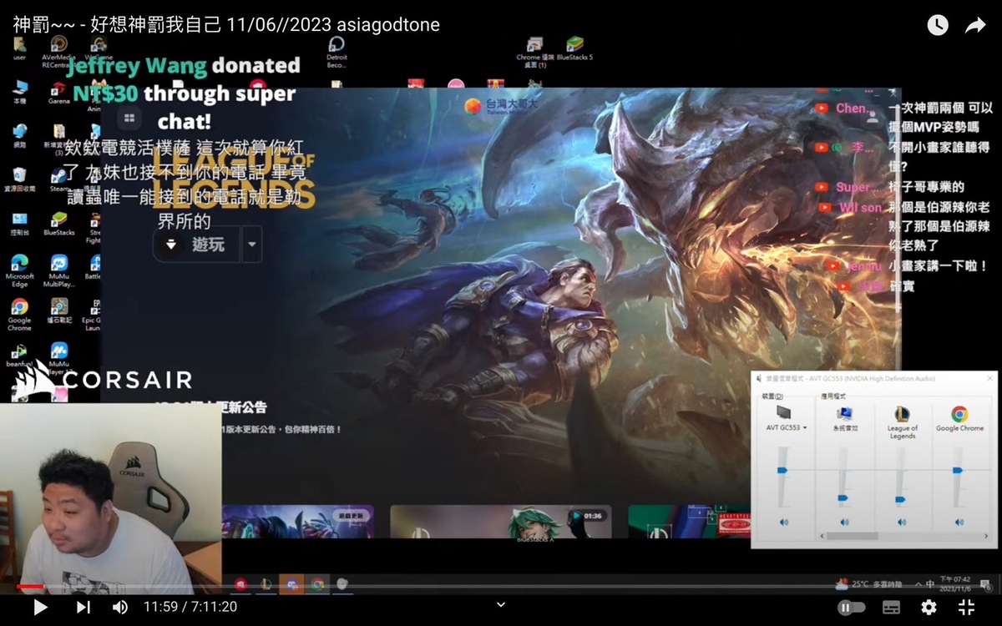Adjust the Google Chrome mixer volume slider
Screen dimensions: 1002x626
point(958,471)
